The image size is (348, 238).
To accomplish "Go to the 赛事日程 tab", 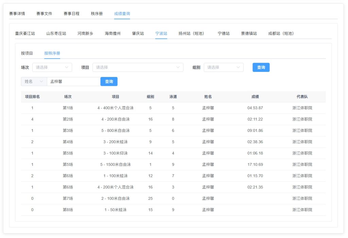I will point(71,14).
